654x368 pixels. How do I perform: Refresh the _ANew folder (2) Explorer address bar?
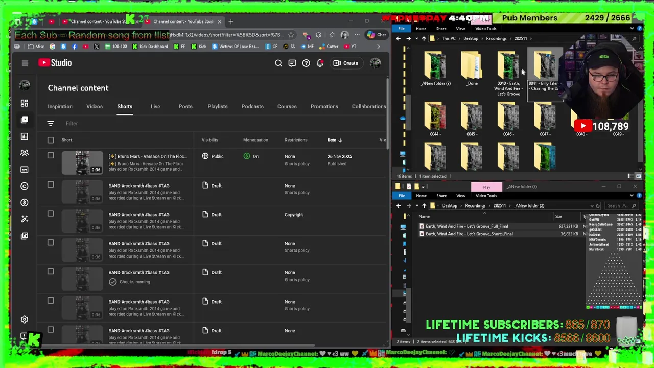coord(598,206)
